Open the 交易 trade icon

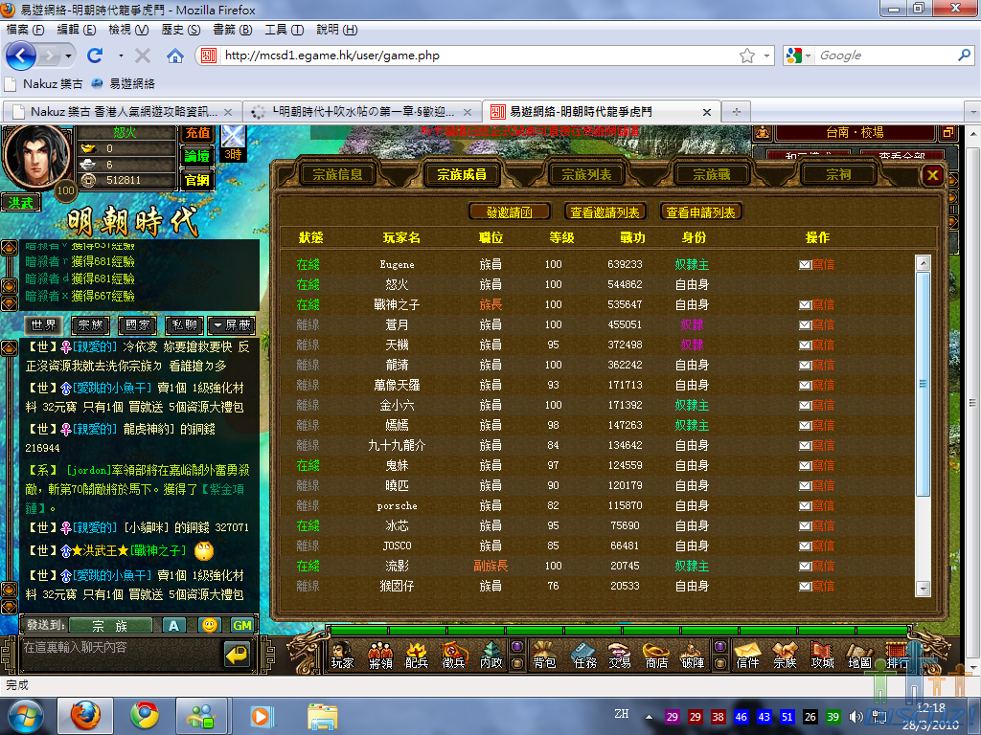pos(620,655)
